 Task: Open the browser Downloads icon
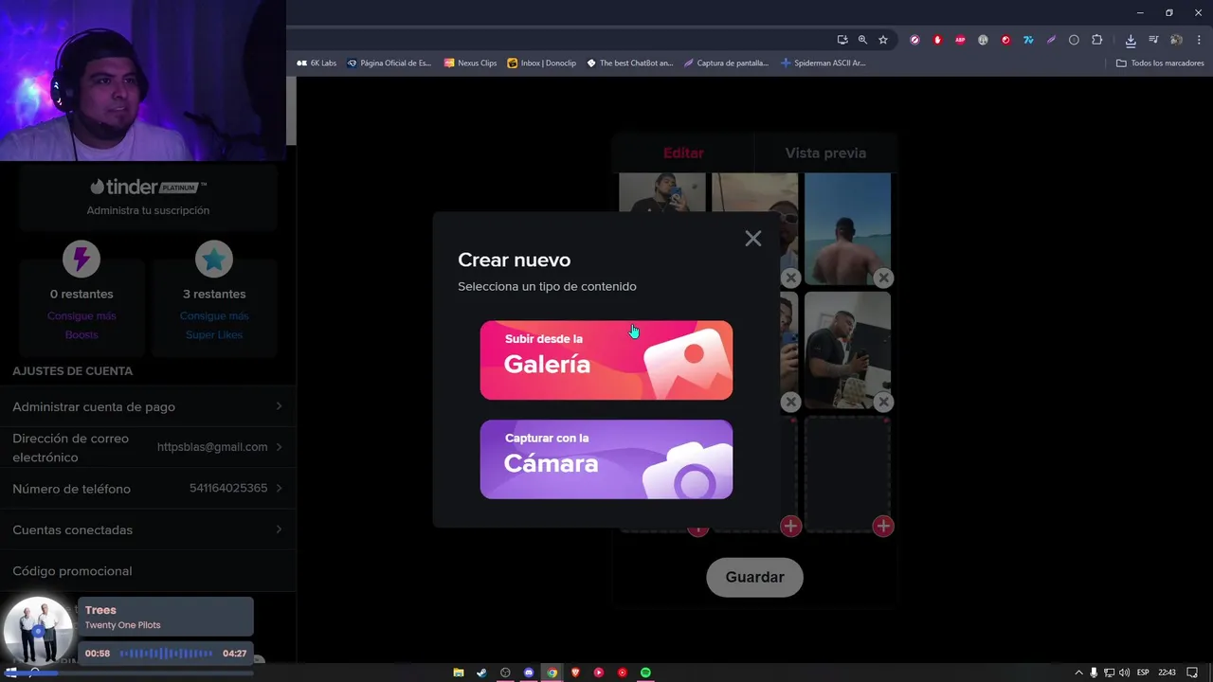[x=1131, y=40]
